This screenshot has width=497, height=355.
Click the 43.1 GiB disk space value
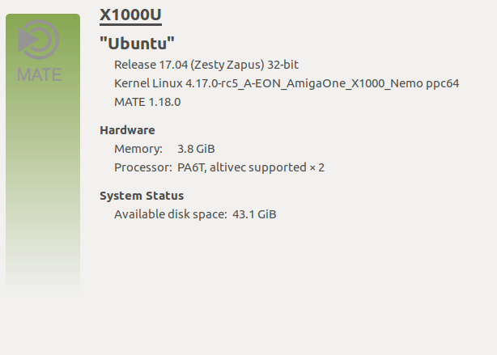point(254,214)
